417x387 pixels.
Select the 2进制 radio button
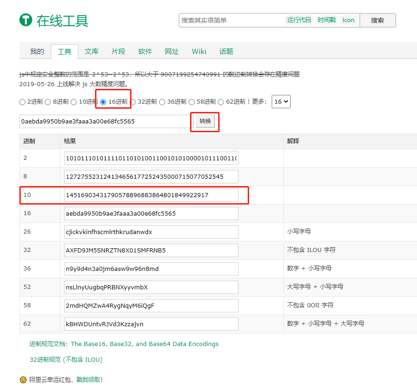coord(22,102)
